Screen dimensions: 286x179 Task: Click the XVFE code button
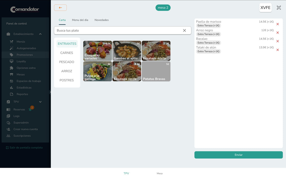tap(265, 8)
